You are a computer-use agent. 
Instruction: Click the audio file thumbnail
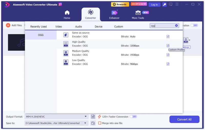click(x=16, y=42)
